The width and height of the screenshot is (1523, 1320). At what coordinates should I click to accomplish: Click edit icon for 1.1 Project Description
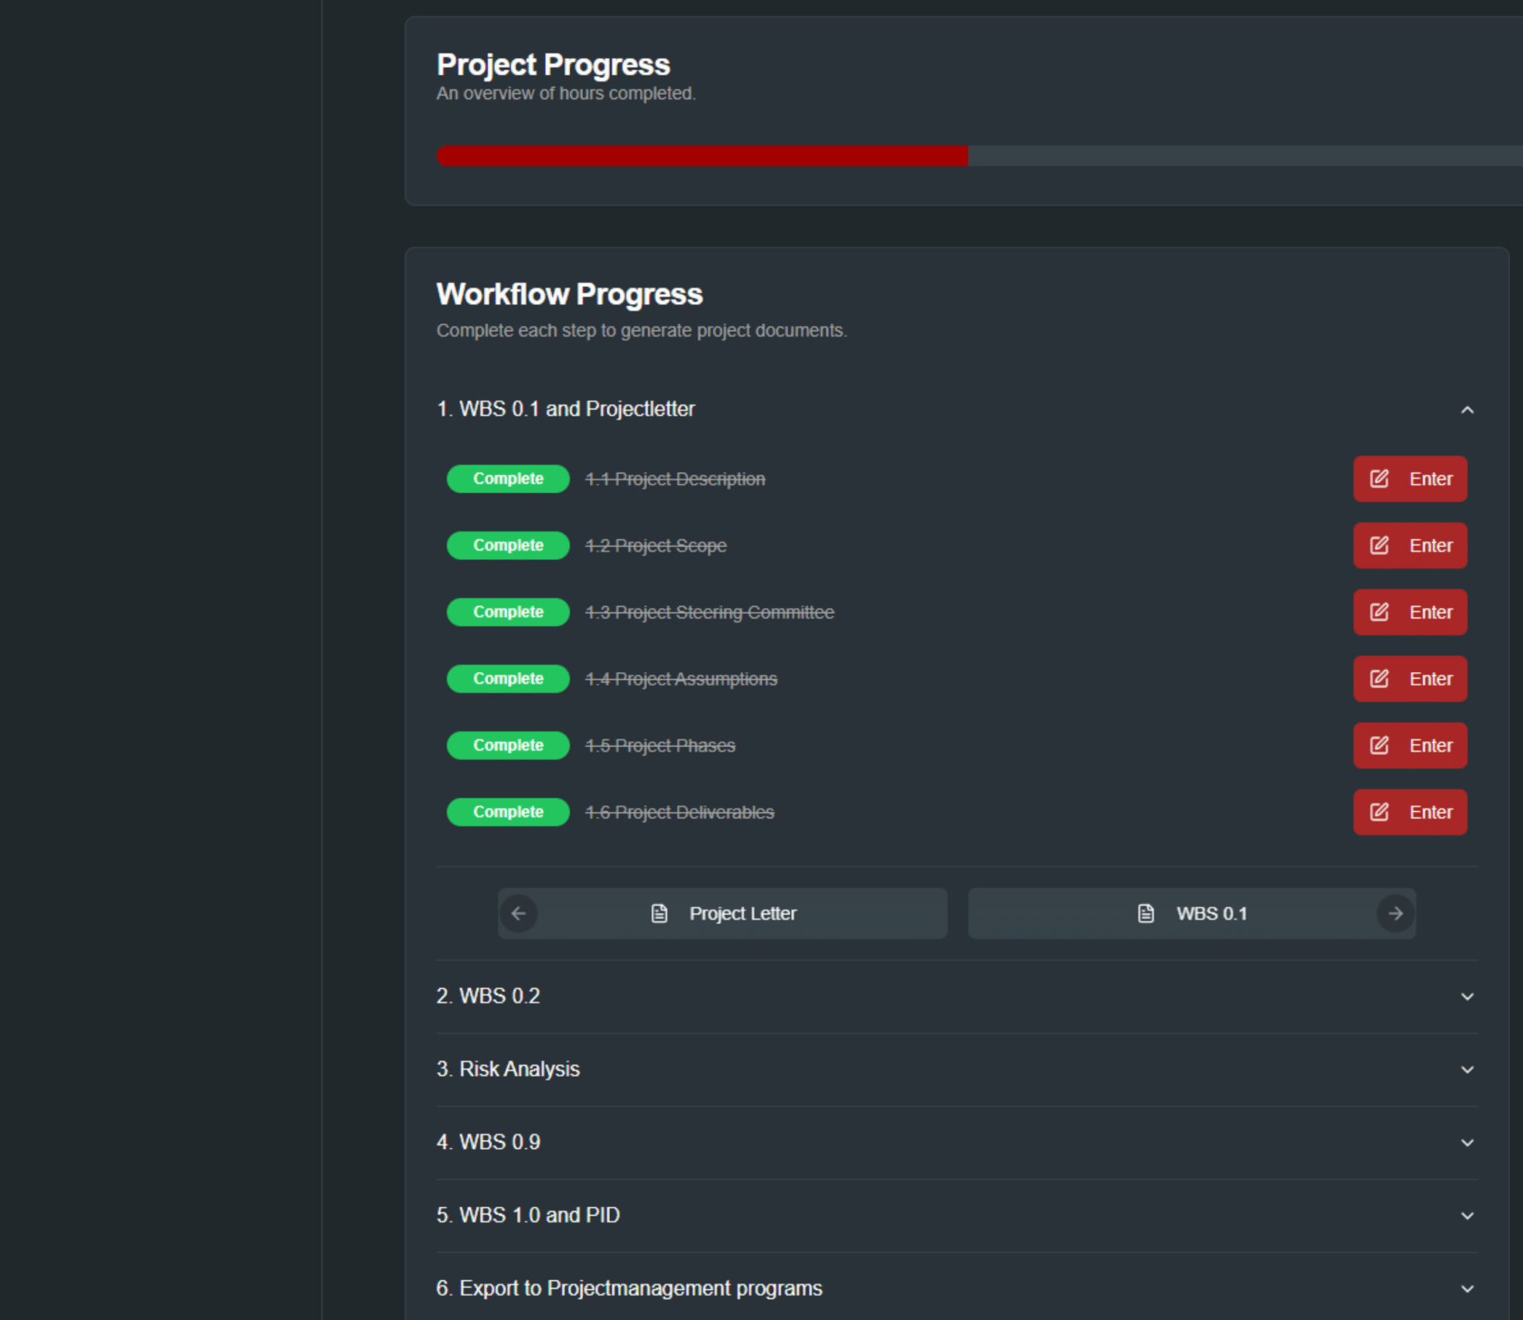point(1379,479)
